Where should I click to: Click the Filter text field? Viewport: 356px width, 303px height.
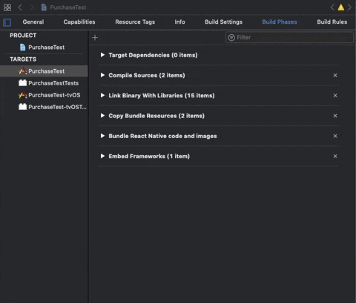click(289, 38)
